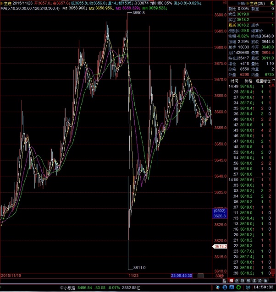The image size is (276, 292).
Task: Click the green circular refresh icon
Action: tap(238, 287)
